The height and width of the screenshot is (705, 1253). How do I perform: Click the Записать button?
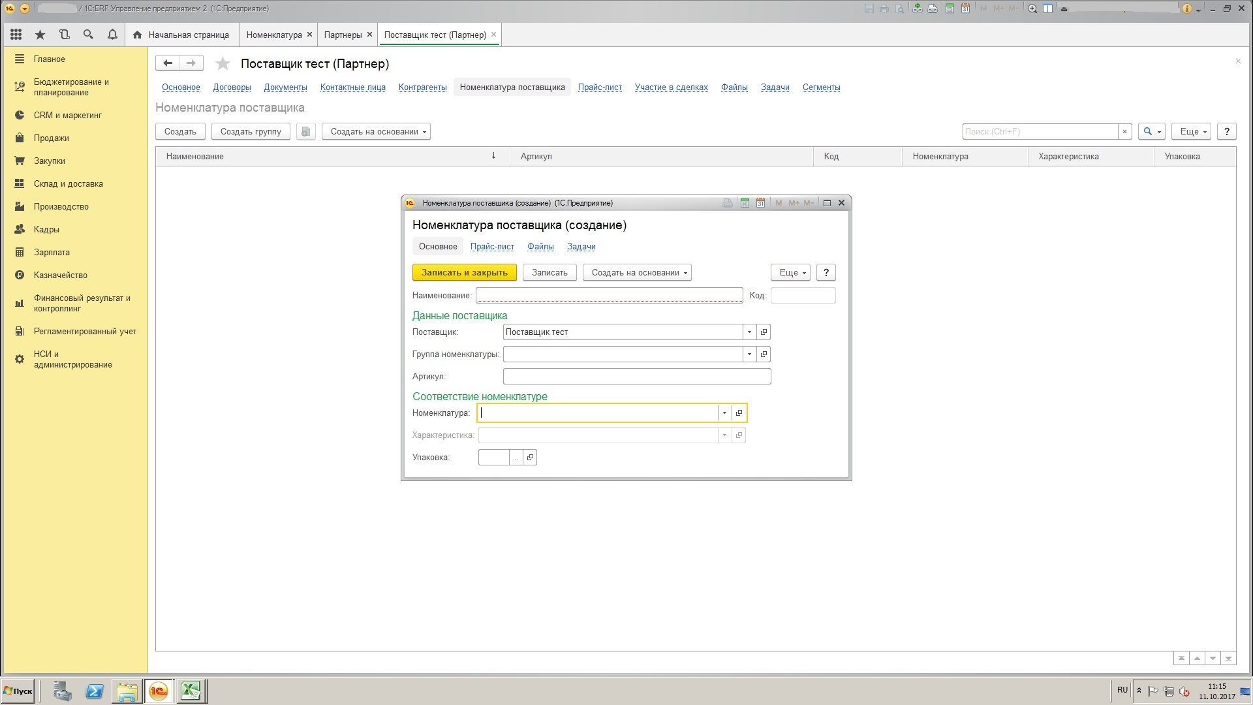coord(549,273)
